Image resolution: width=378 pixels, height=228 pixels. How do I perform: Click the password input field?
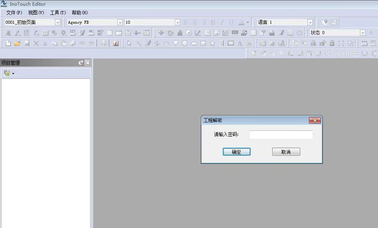(x=281, y=135)
